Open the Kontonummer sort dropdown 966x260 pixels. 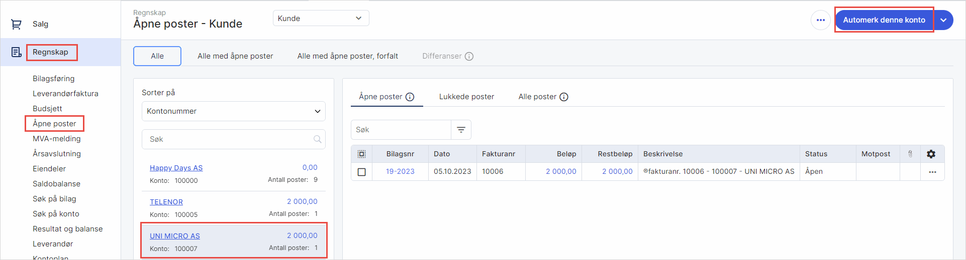233,111
